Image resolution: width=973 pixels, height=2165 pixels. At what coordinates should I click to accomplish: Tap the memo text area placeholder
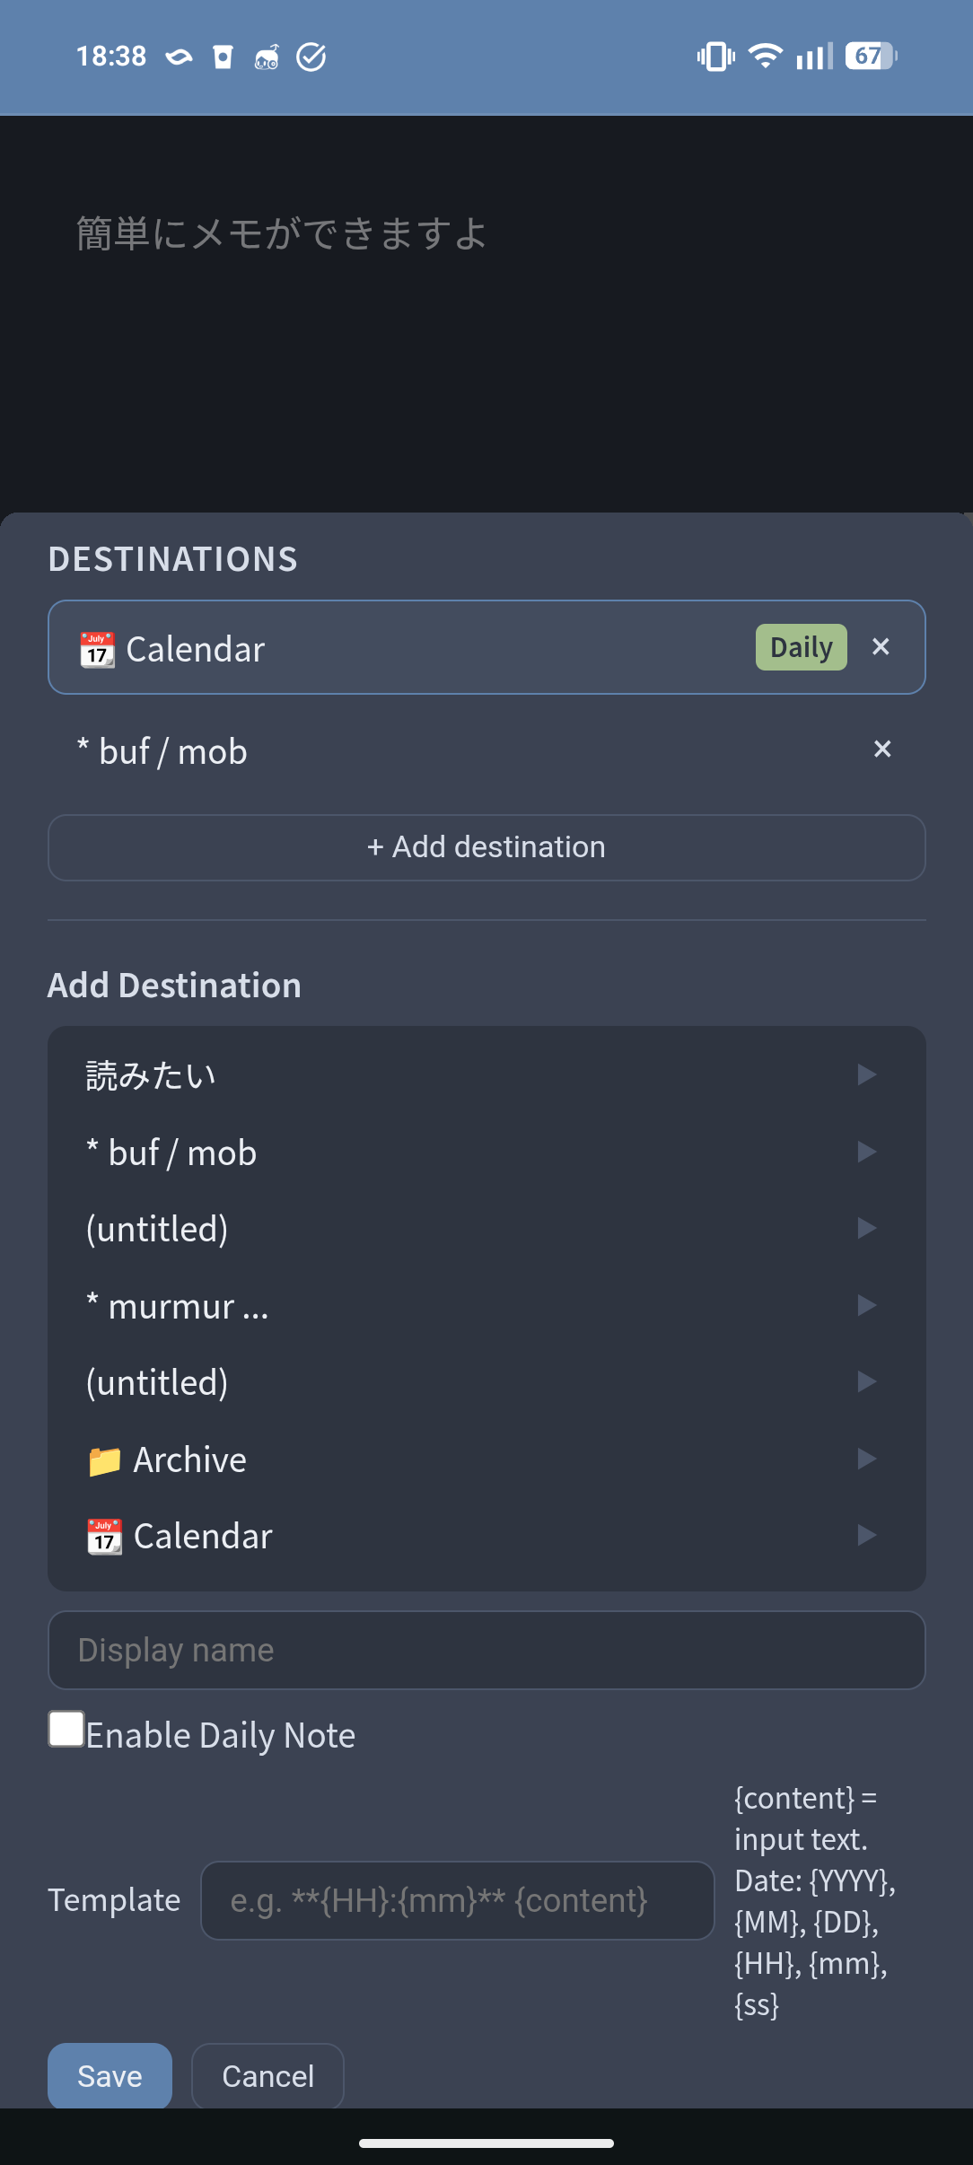pyautogui.click(x=281, y=235)
